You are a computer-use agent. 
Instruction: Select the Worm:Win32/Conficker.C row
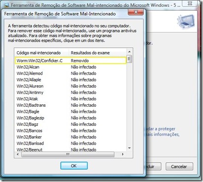(x=70, y=61)
